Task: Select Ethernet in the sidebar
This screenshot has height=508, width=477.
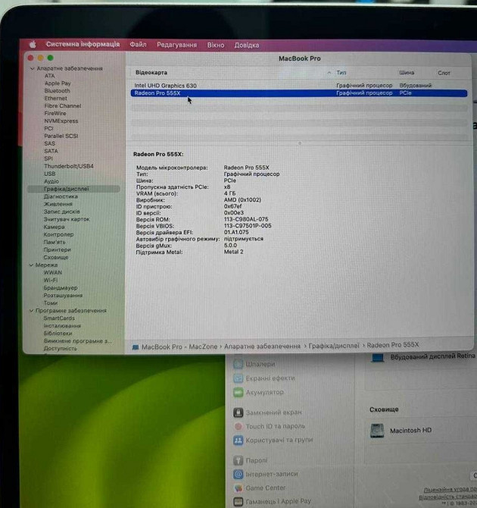Action: click(x=56, y=98)
